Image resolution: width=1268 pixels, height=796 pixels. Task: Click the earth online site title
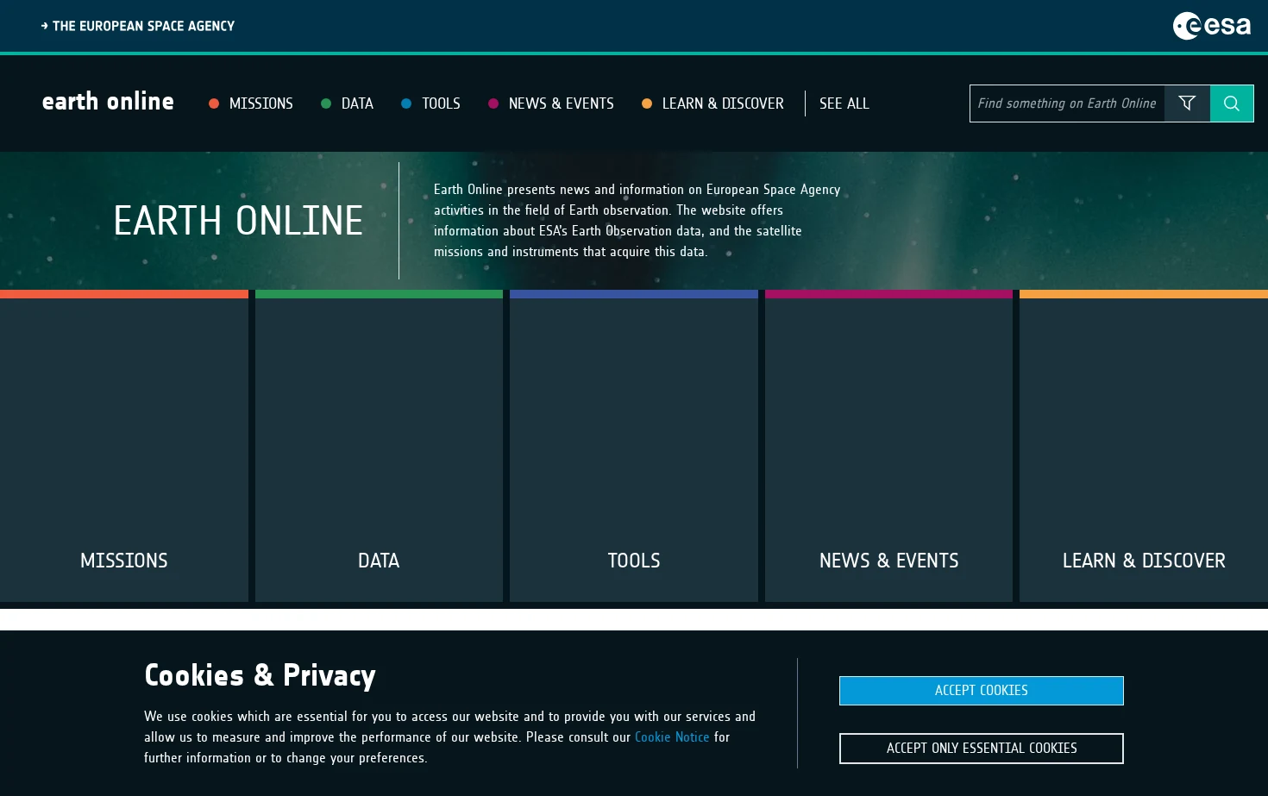tap(108, 102)
